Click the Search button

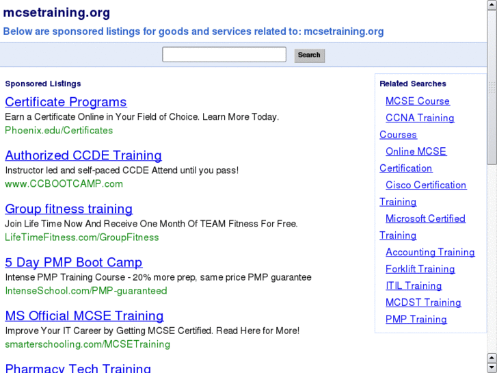310,55
